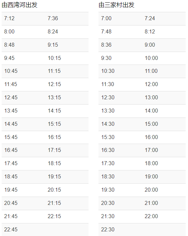Select the 18:30 departure time

tap(108, 176)
